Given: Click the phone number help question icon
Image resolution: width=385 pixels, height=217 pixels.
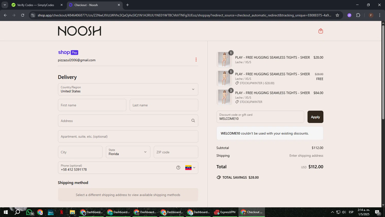Looking at the screenshot, I should (178, 168).
